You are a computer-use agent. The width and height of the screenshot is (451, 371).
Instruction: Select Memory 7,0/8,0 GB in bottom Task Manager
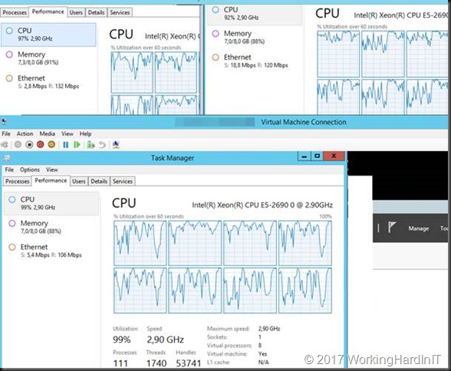point(51,227)
